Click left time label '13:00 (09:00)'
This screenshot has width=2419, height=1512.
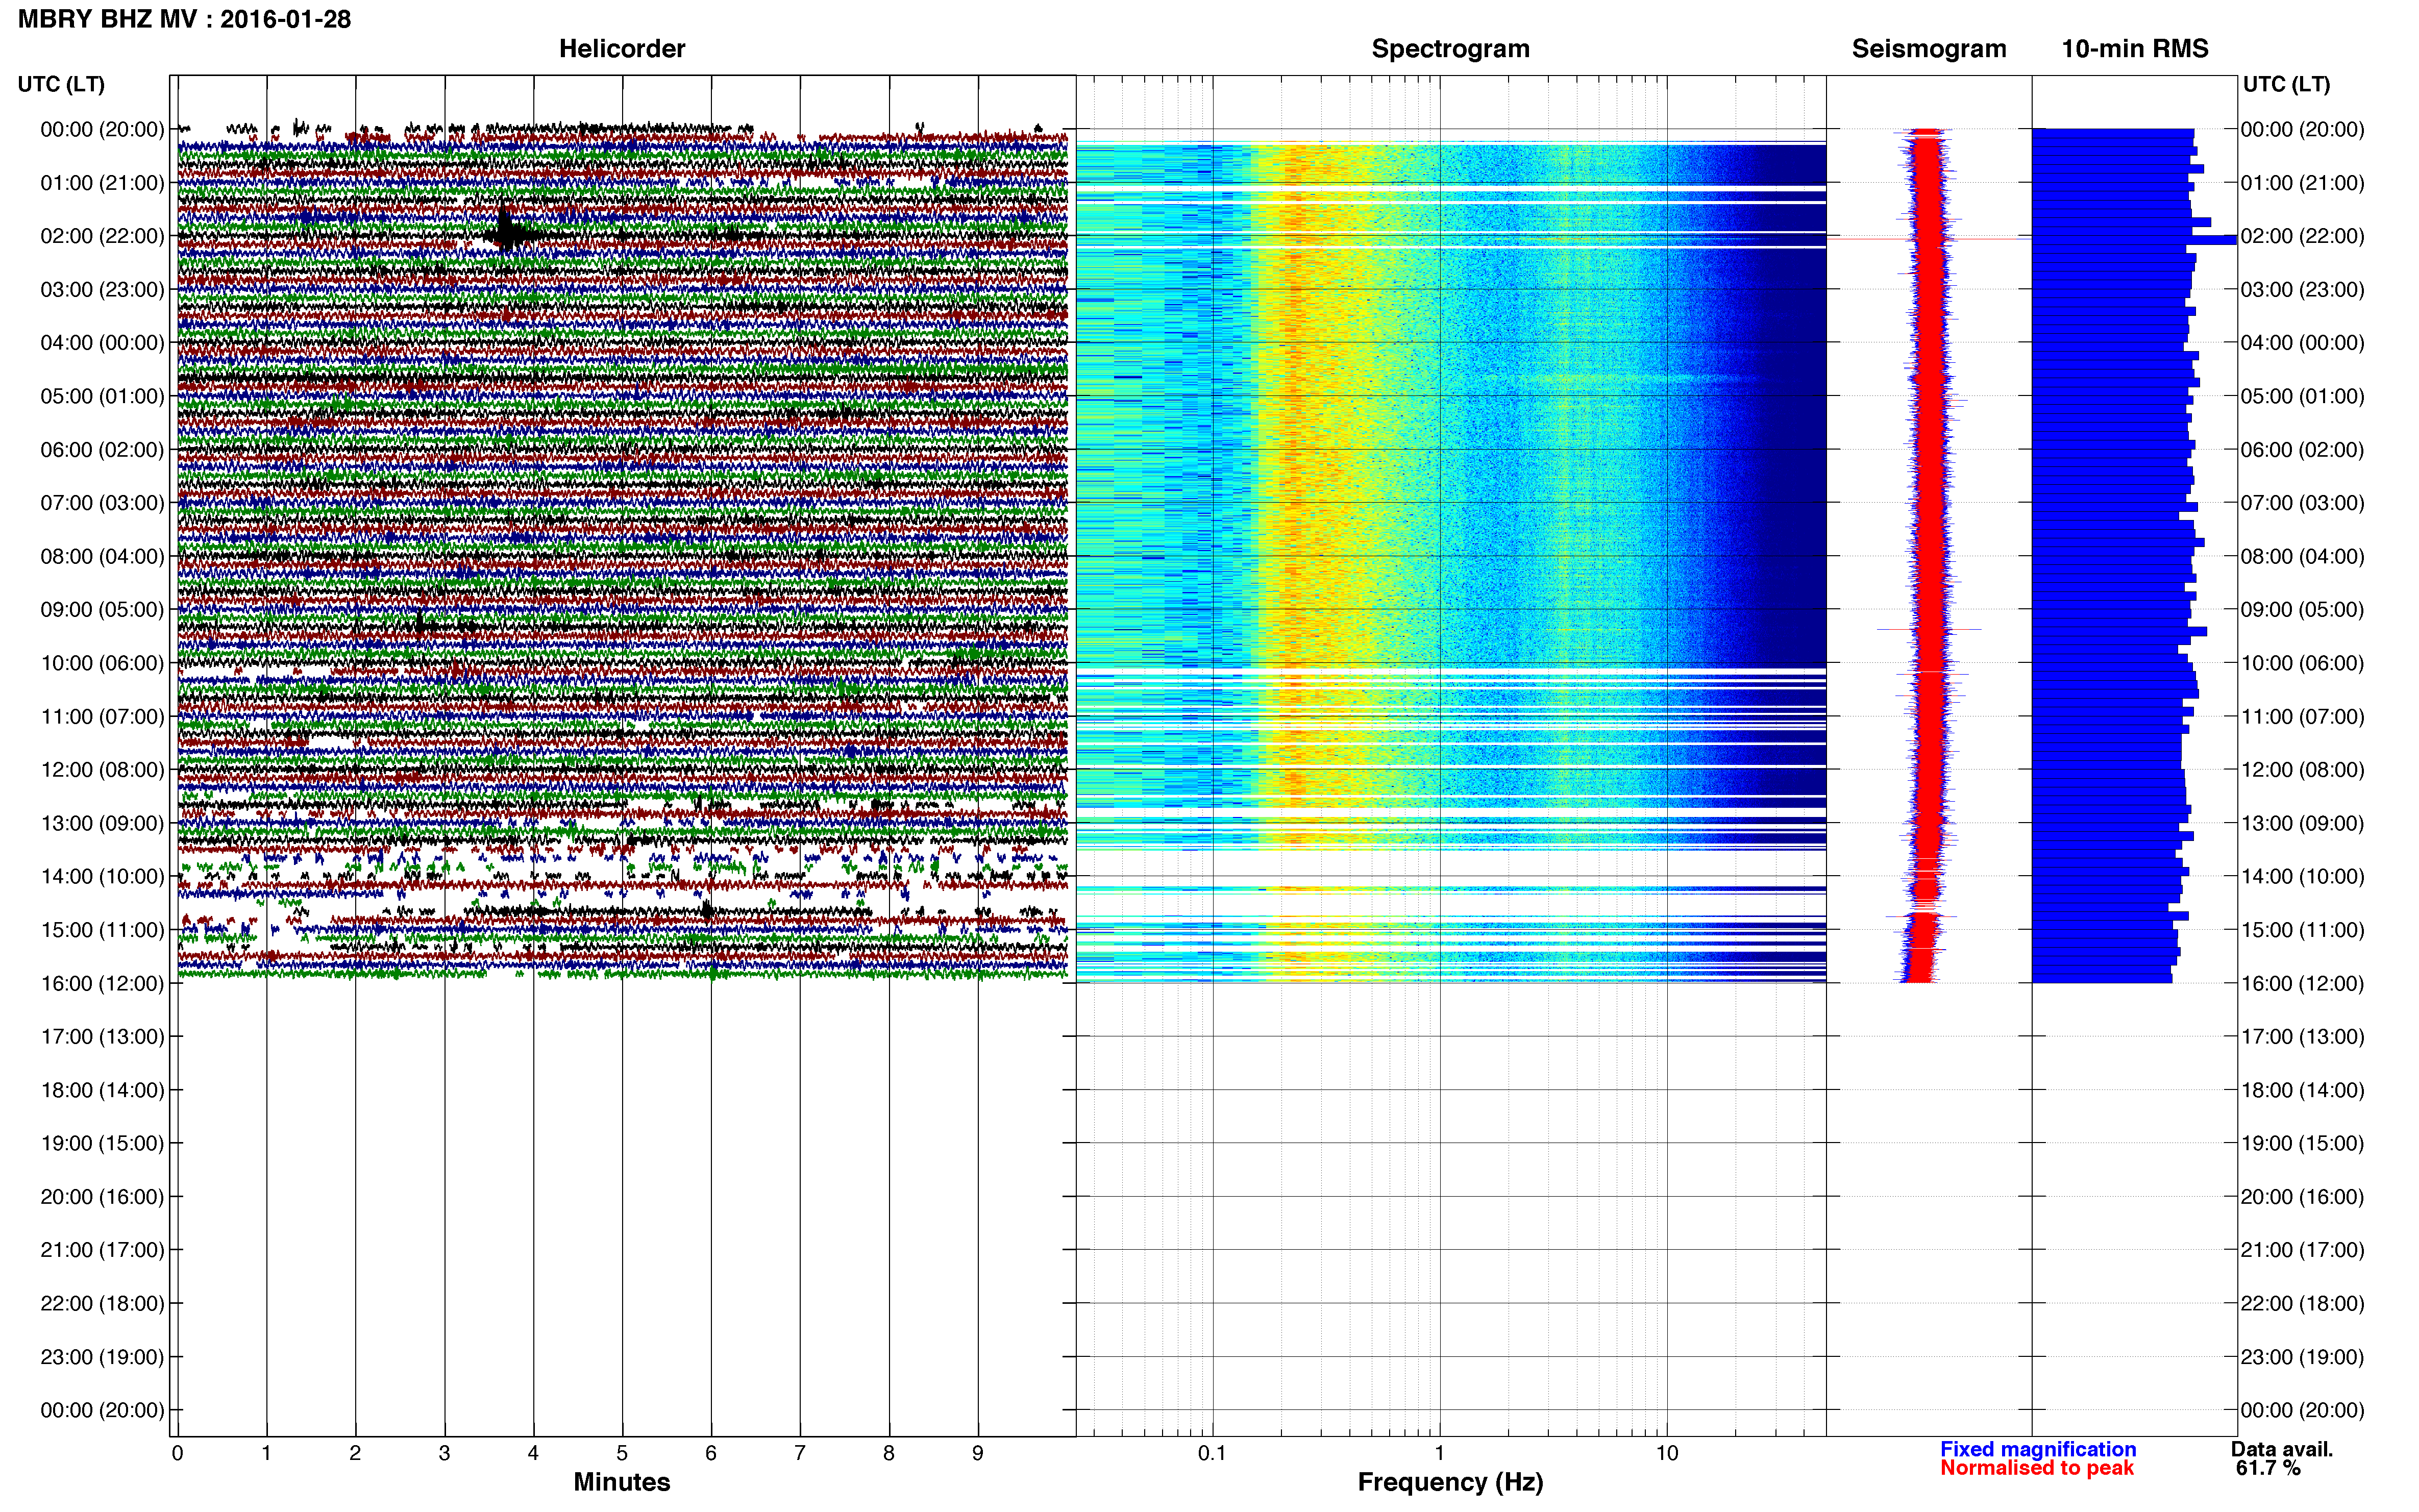point(102,823)
